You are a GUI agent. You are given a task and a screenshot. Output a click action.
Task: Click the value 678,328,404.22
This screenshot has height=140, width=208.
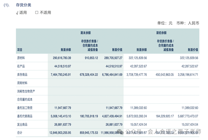tap(89, 74)
